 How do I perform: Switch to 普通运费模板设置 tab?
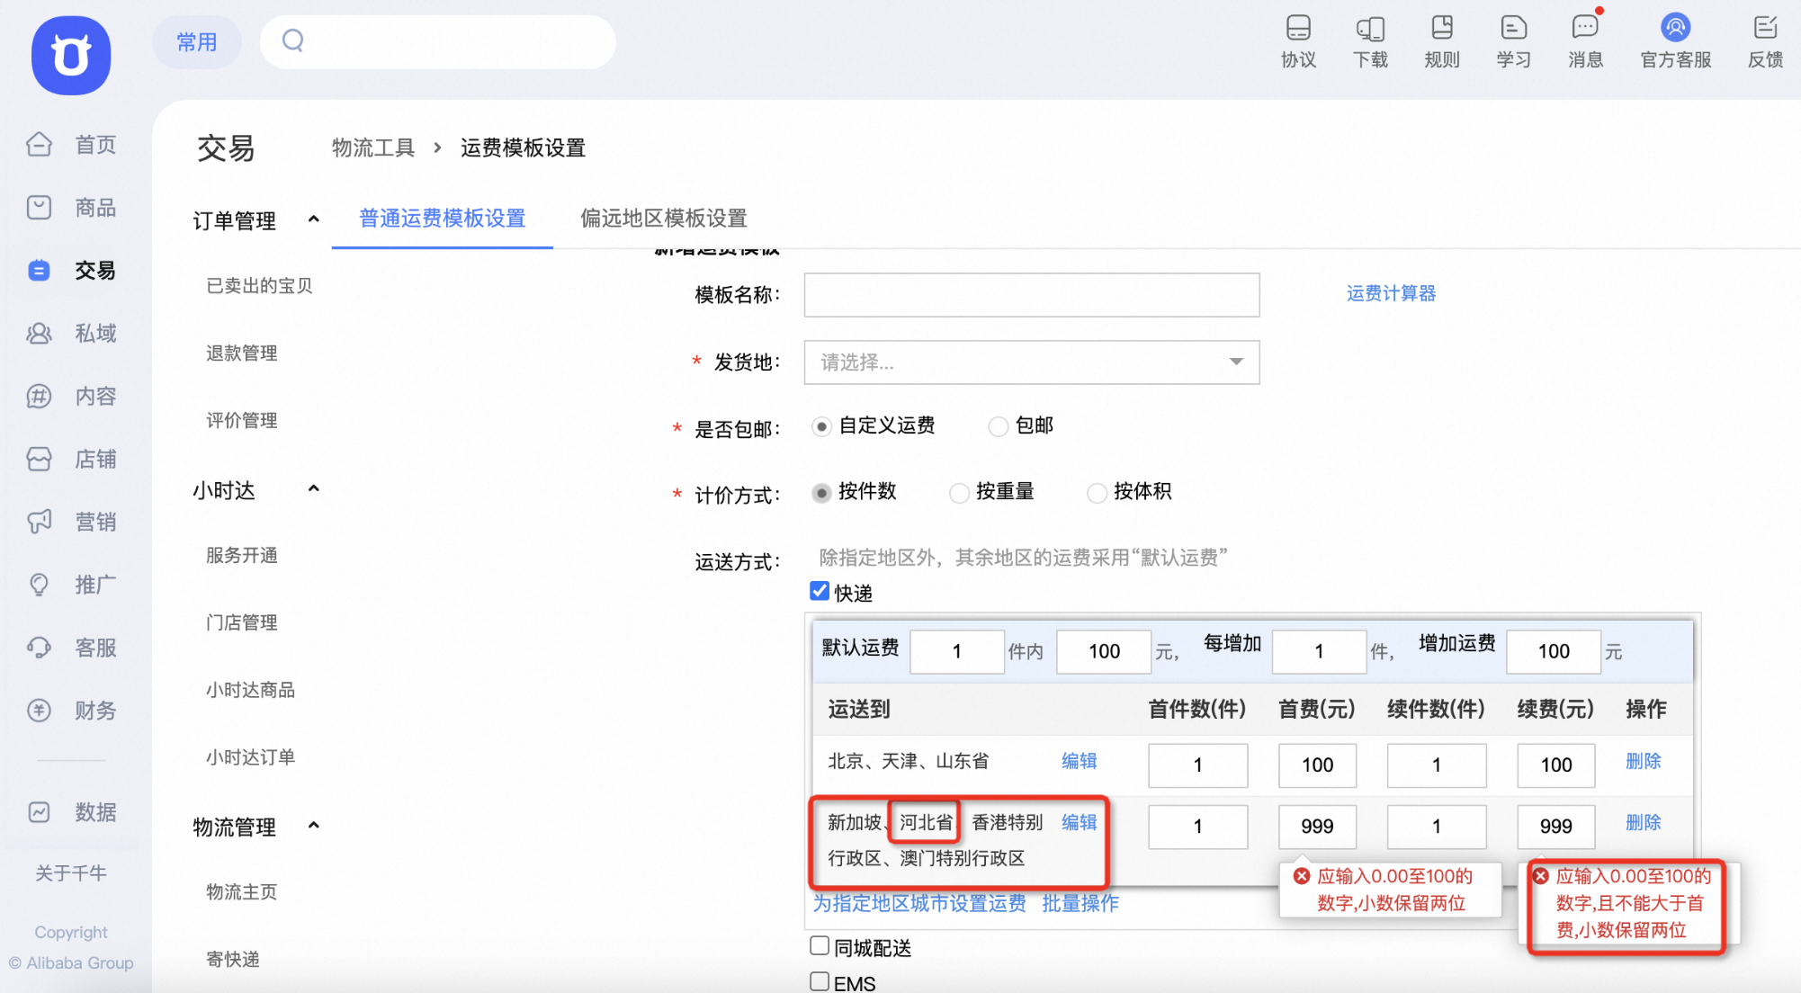click(442, 219)
